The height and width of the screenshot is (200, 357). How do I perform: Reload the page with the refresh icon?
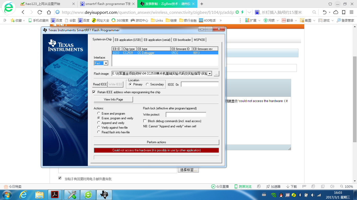[x=40, y=12]
